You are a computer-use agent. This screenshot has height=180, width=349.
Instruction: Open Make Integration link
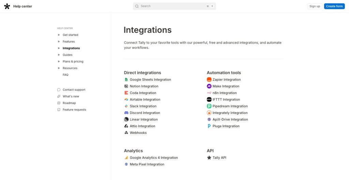click(226, 86)
